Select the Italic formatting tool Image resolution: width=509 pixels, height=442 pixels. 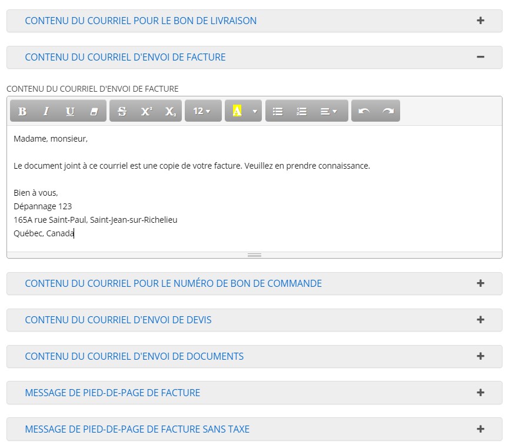45,111
